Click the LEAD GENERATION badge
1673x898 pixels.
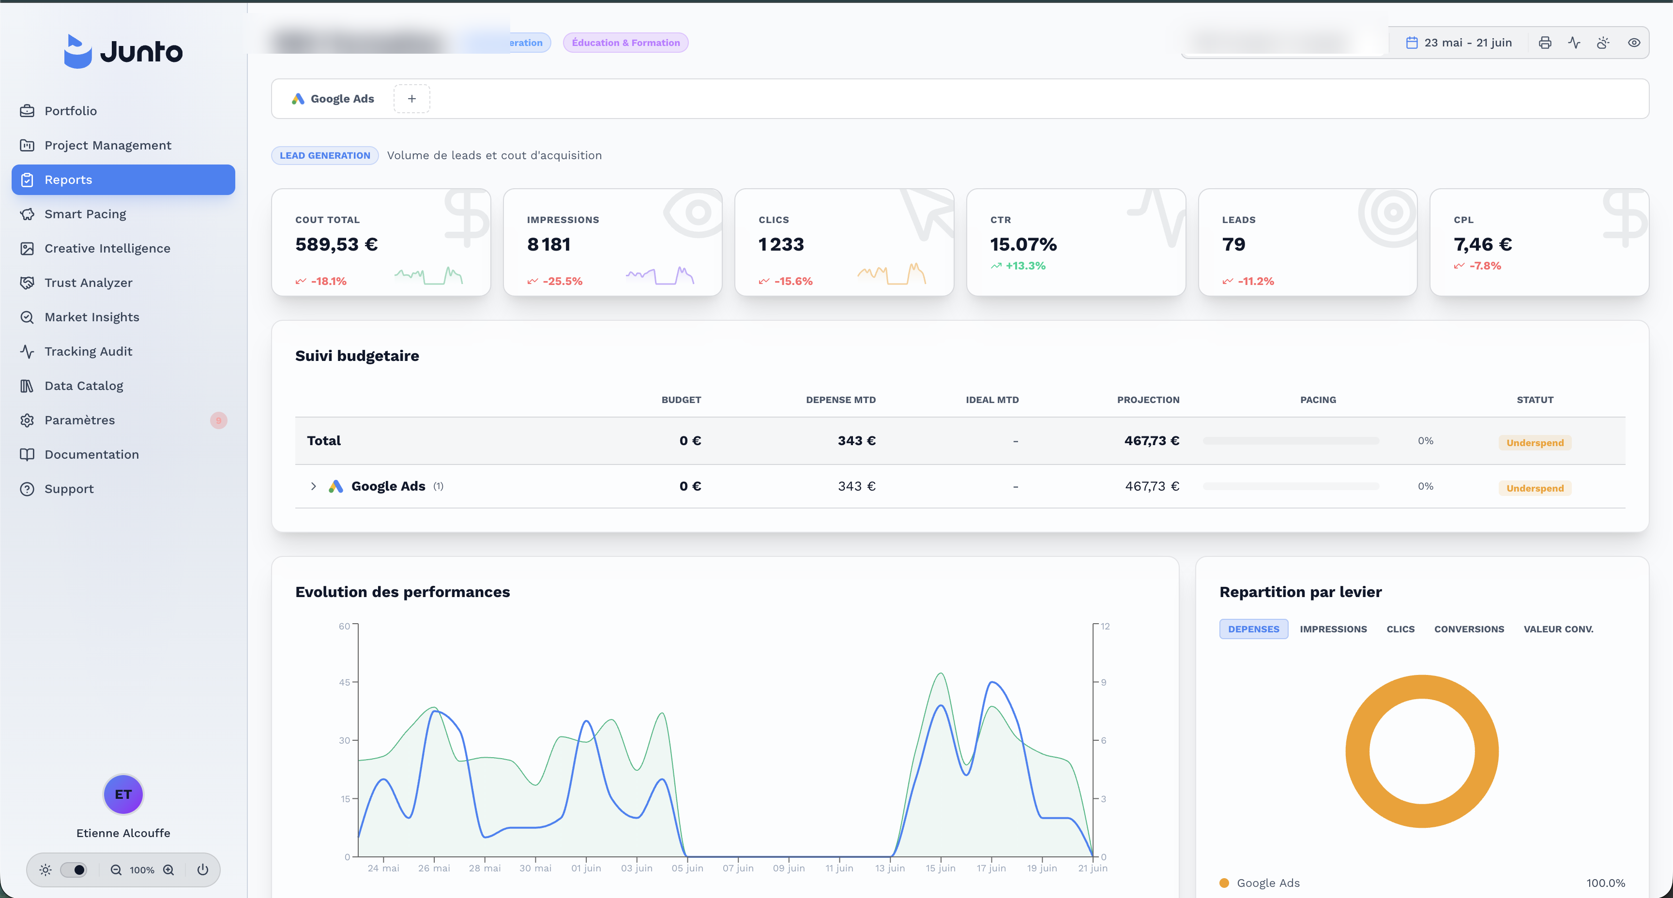pyautogui.click(x=325, y=155)
